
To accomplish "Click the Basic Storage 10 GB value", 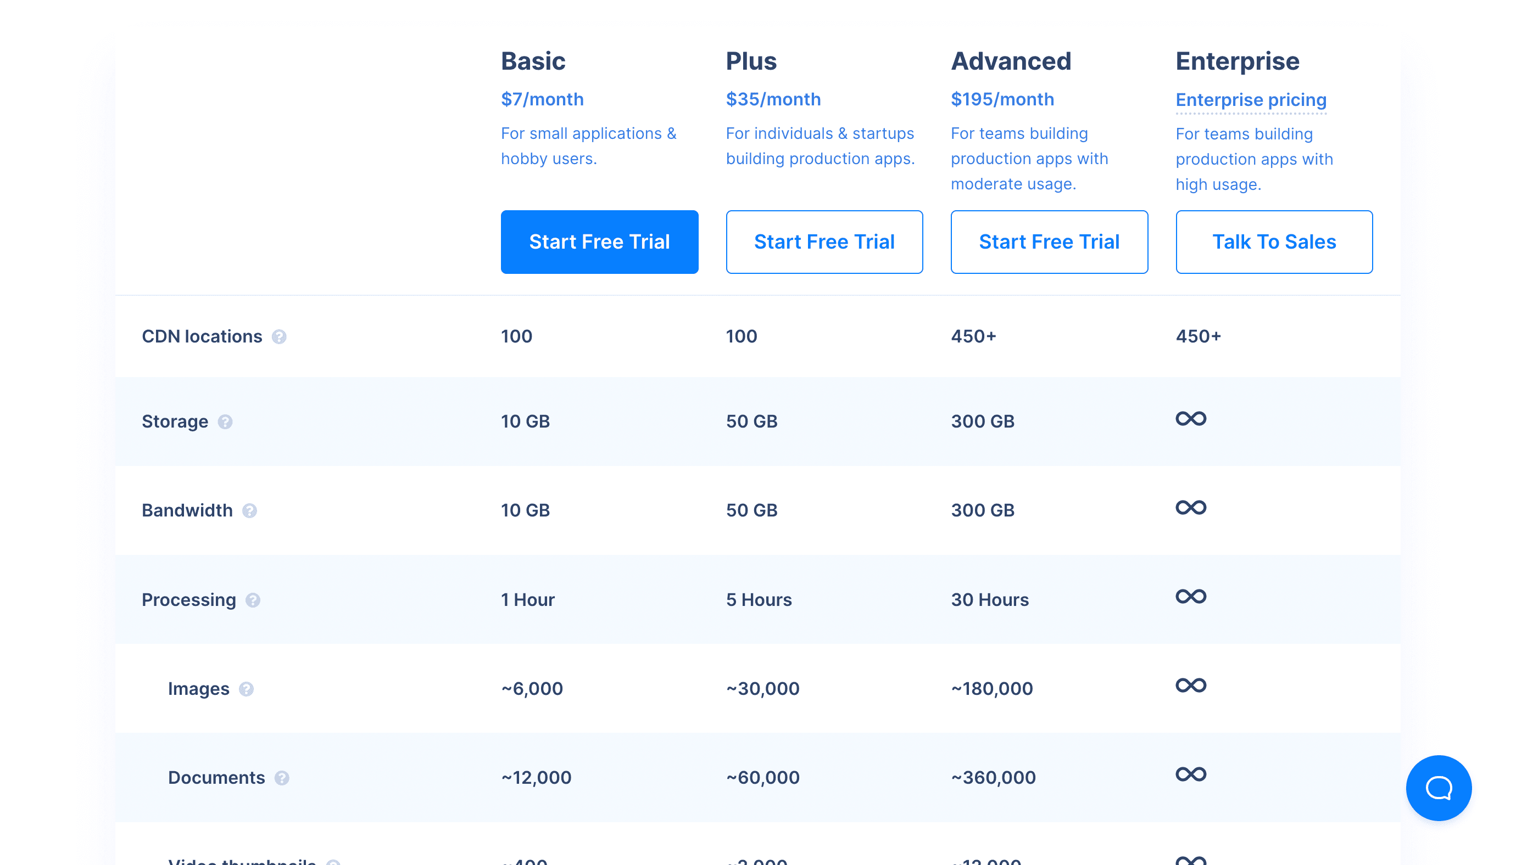I will tap(526, 422).
